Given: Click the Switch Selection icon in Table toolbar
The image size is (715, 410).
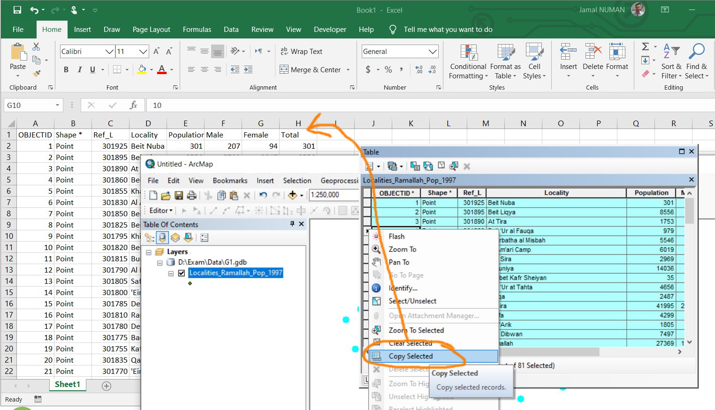Looking at the screenshot, I should pyautogui.click(x=428, y=166).
